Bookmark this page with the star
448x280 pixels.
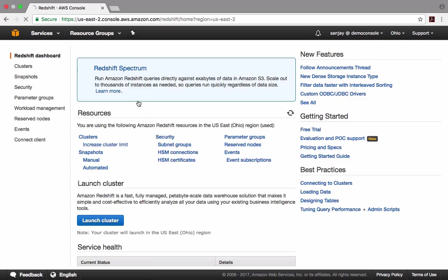(x=420, y=19)
